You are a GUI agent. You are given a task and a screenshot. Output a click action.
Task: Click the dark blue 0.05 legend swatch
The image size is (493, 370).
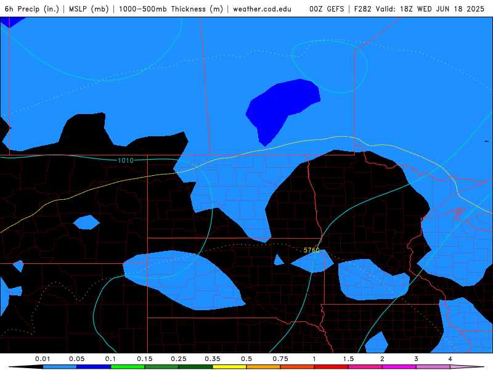94,367
